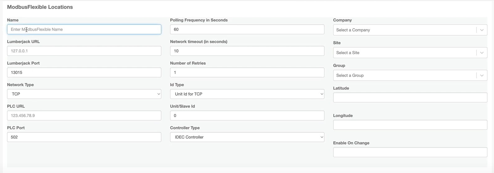Focus the Number of Retries field
The height and width of the screenshot is (173, 494).
point(247,72)
